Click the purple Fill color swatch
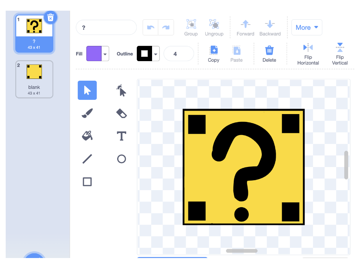Viewport: 356px width, 263px height. 94,54
